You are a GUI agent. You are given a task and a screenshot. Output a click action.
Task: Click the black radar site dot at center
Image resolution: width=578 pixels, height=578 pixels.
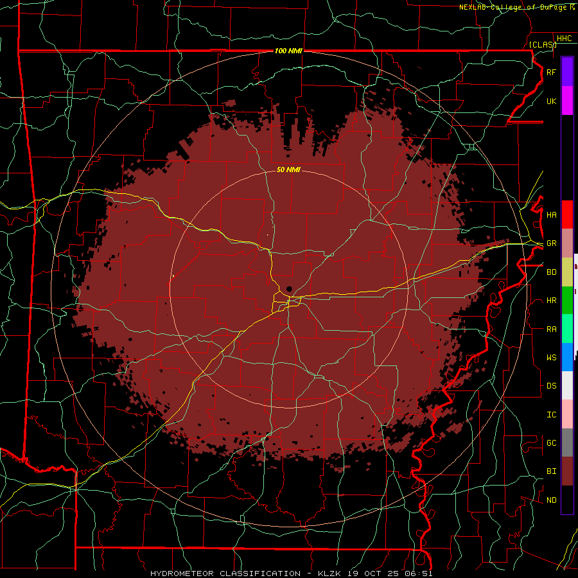tap(290, 289)
